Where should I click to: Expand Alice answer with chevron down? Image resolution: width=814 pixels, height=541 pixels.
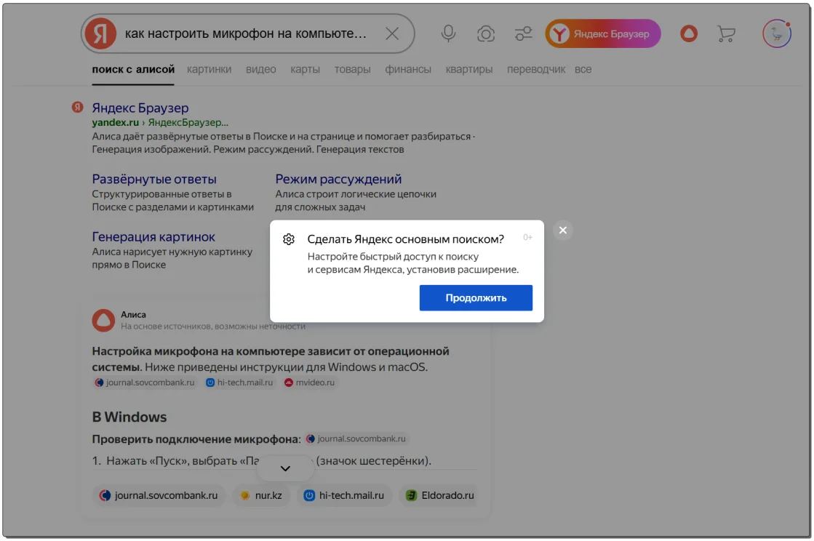285,468
